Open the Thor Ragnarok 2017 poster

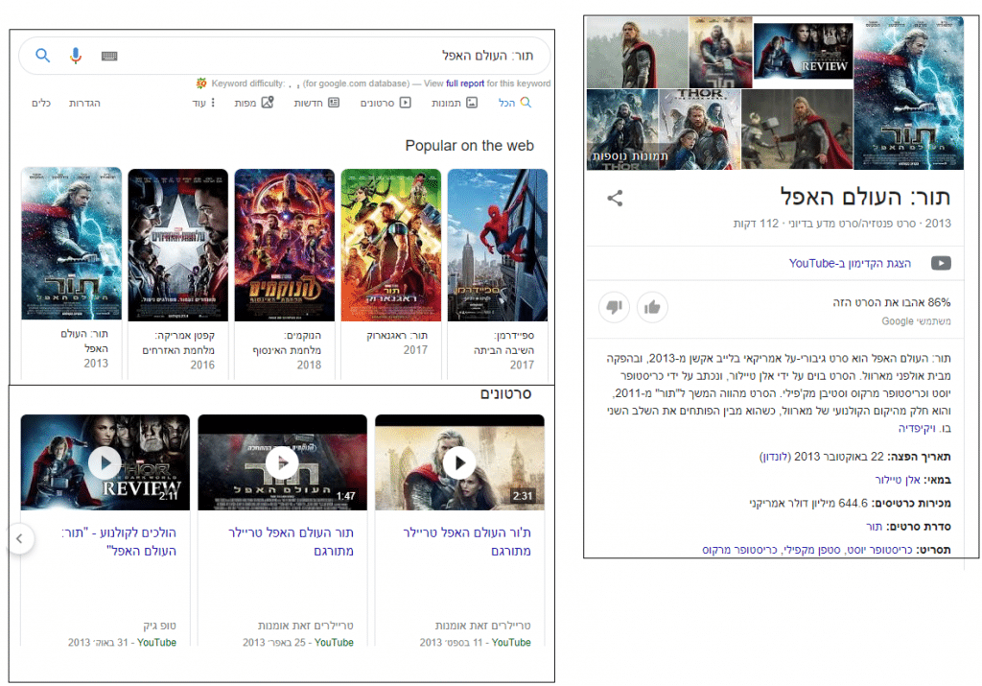(x=391, y=246)
